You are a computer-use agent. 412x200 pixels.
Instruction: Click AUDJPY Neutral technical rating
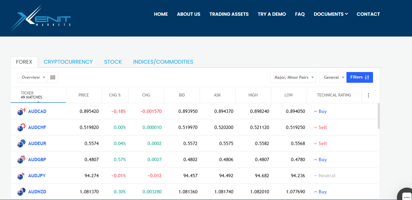pyautogui.click(x=325, y=176)
